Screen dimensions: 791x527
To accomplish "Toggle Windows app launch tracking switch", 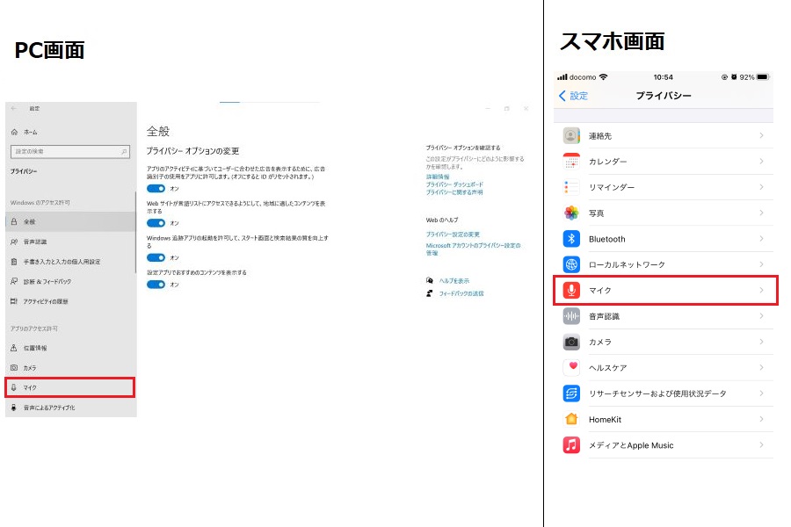I will click(156, 257).
